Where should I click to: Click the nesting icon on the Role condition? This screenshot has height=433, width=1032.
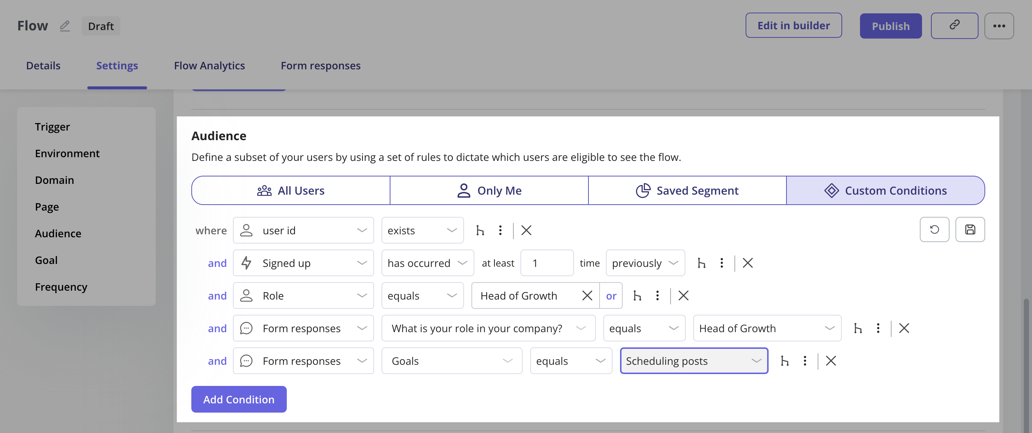pos(637,296)
